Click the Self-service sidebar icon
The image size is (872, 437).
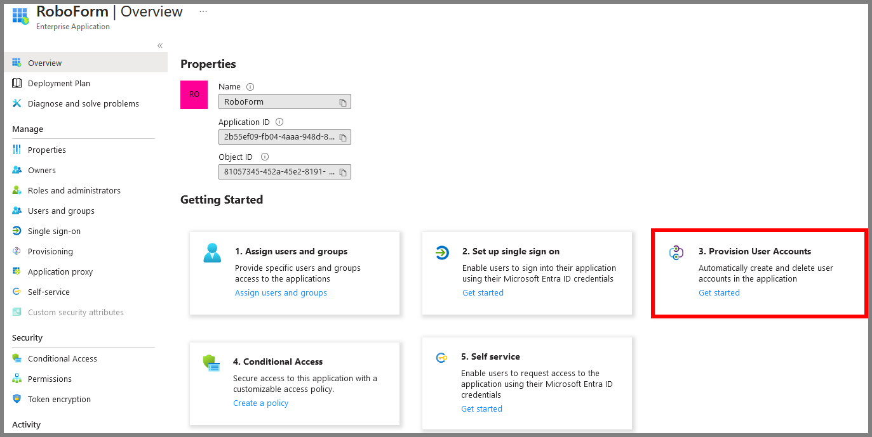click(x=17, y=292)
